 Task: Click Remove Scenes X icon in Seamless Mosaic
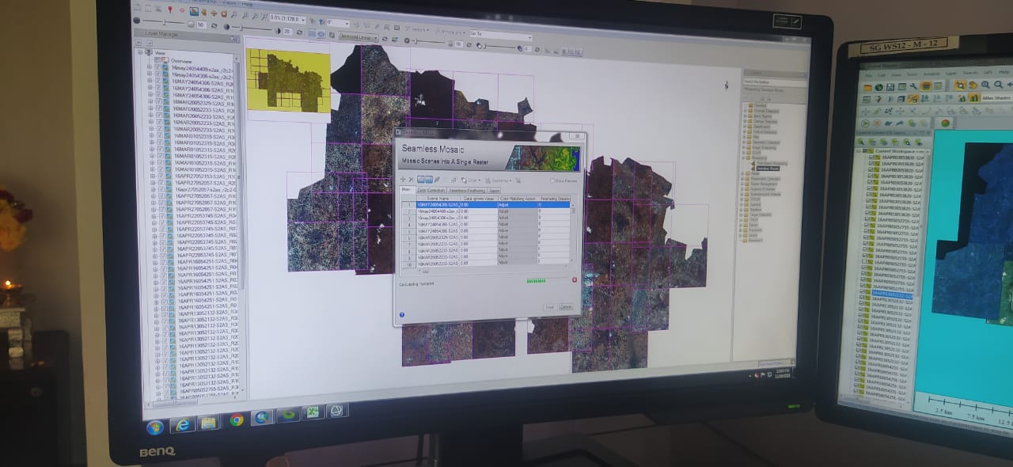[x=412, y=180]
